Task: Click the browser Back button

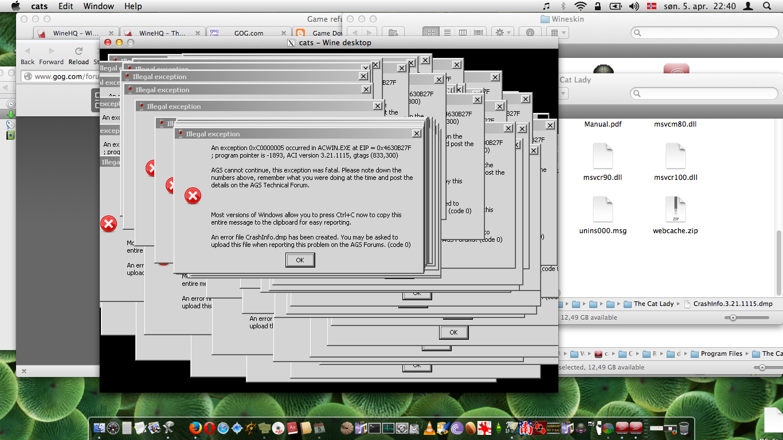Action: point(28,56)
